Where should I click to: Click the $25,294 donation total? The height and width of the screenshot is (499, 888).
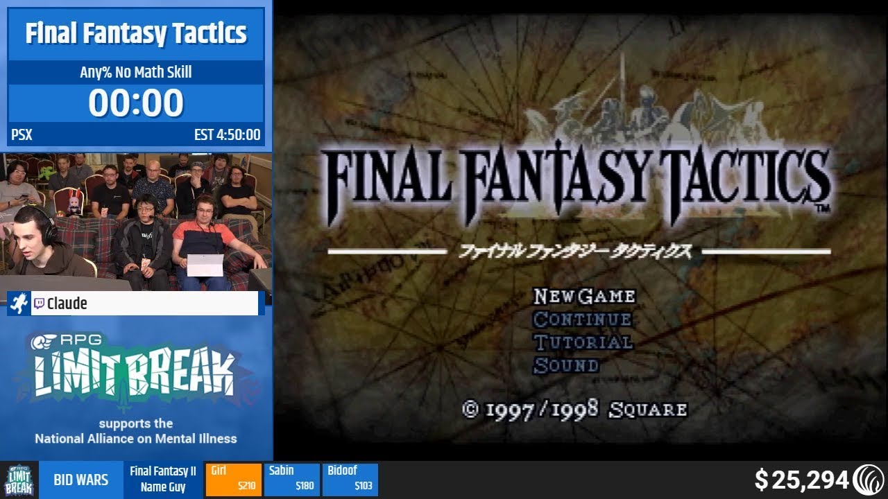[x=802, y=480]
